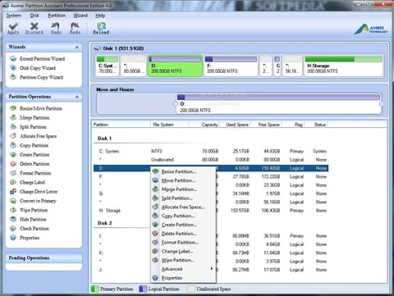Click Check Partition in the sidebar
The height and width of the screenshot is (296, 394).
coord(34,229)
